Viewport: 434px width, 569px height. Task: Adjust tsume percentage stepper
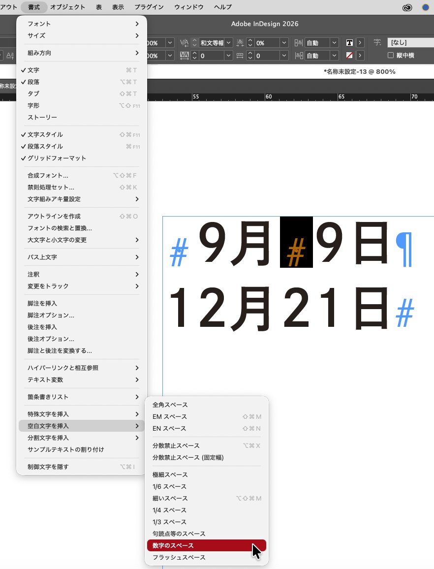[x=250, y=43]
